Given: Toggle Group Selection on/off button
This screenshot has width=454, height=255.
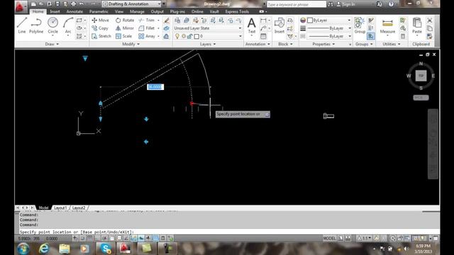Looking at the screenshot, I should (x=371, y=36).
